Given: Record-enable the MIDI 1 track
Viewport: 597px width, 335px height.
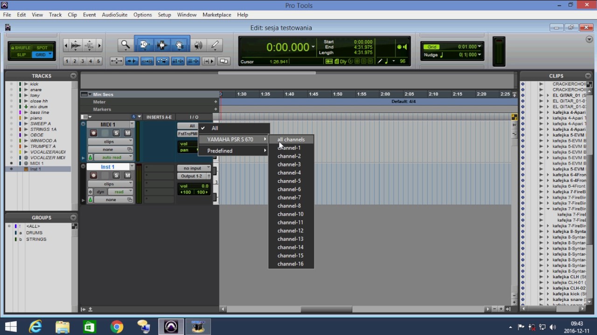Looking at the screenshot, I should [94, 133].
